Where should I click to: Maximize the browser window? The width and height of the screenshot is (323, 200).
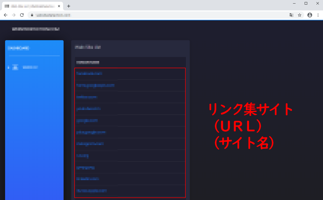[306, 3]
